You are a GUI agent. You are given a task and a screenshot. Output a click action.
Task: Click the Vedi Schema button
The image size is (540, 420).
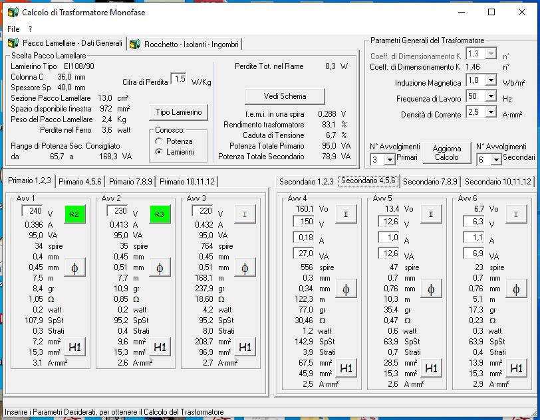(x=285, y=96)
